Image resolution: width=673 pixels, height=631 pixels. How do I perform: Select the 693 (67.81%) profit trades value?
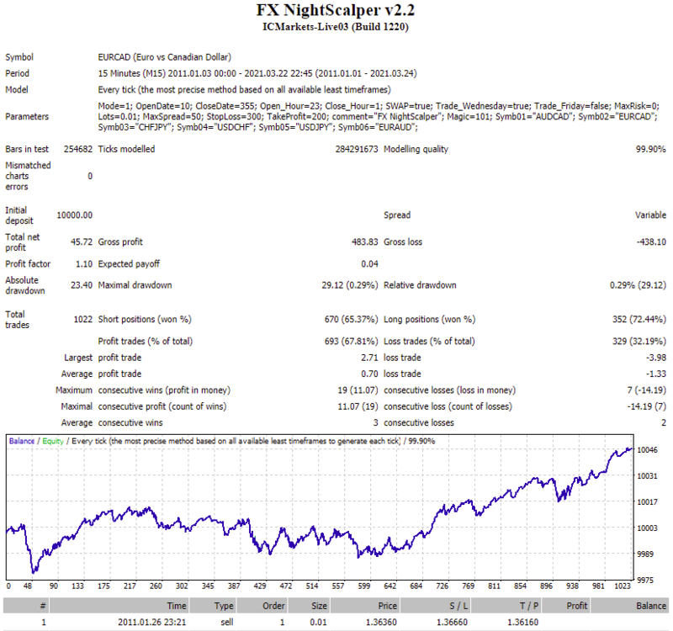[x=351, y=342]
